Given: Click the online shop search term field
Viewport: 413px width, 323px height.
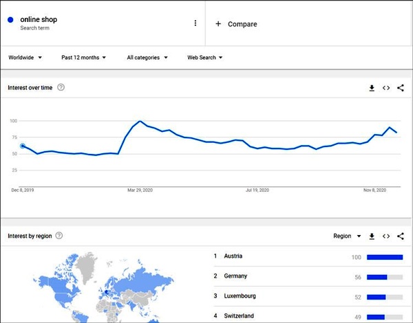Looking at the screenshot, I should pos(39,23).
